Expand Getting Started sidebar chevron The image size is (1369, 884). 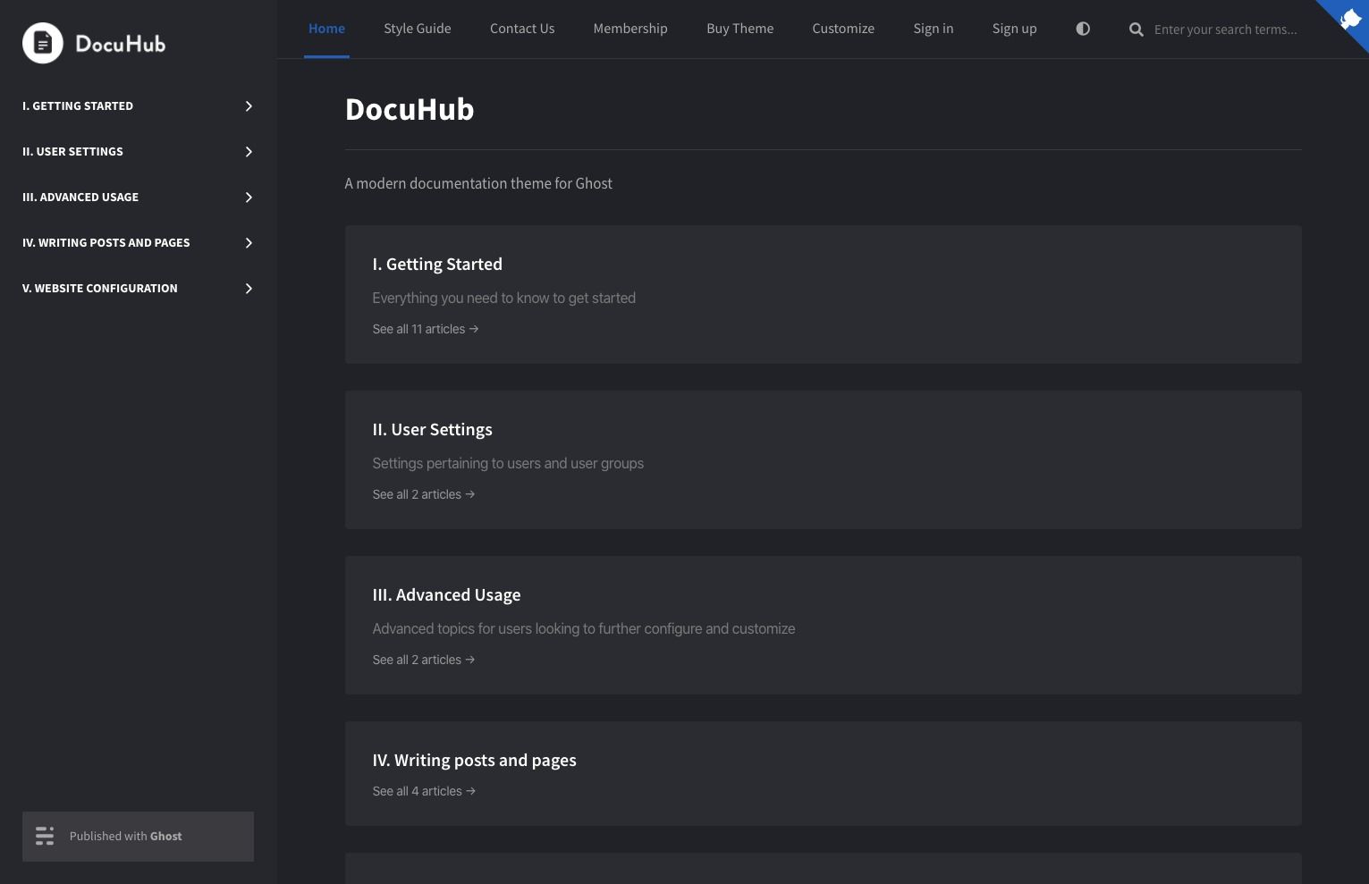pyautogui.click(x=249, y=106)
